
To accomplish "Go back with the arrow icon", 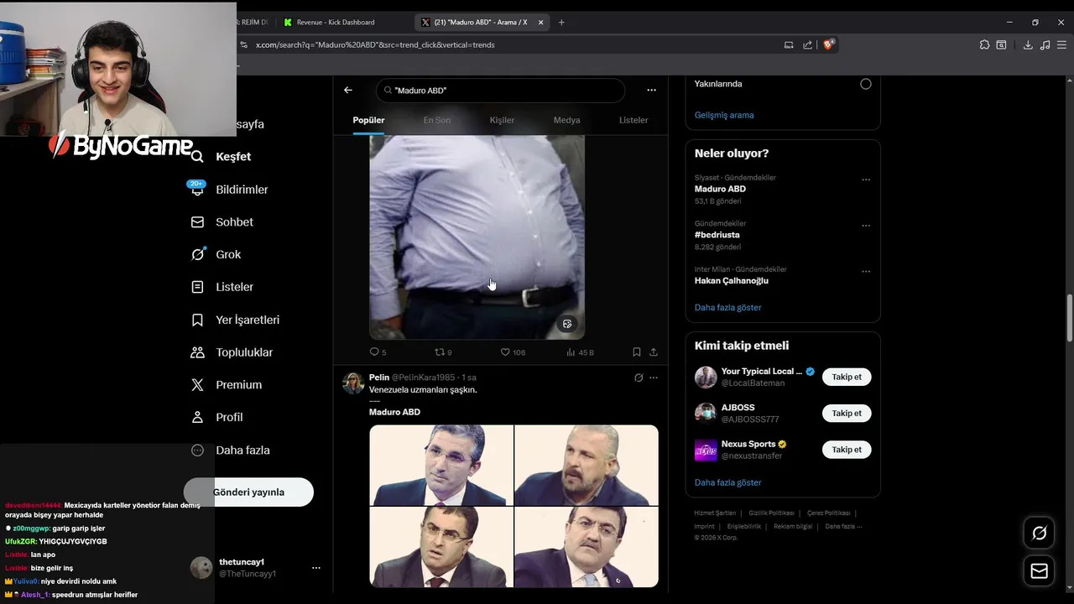I will pyautogui.click(x=348, y=90).
